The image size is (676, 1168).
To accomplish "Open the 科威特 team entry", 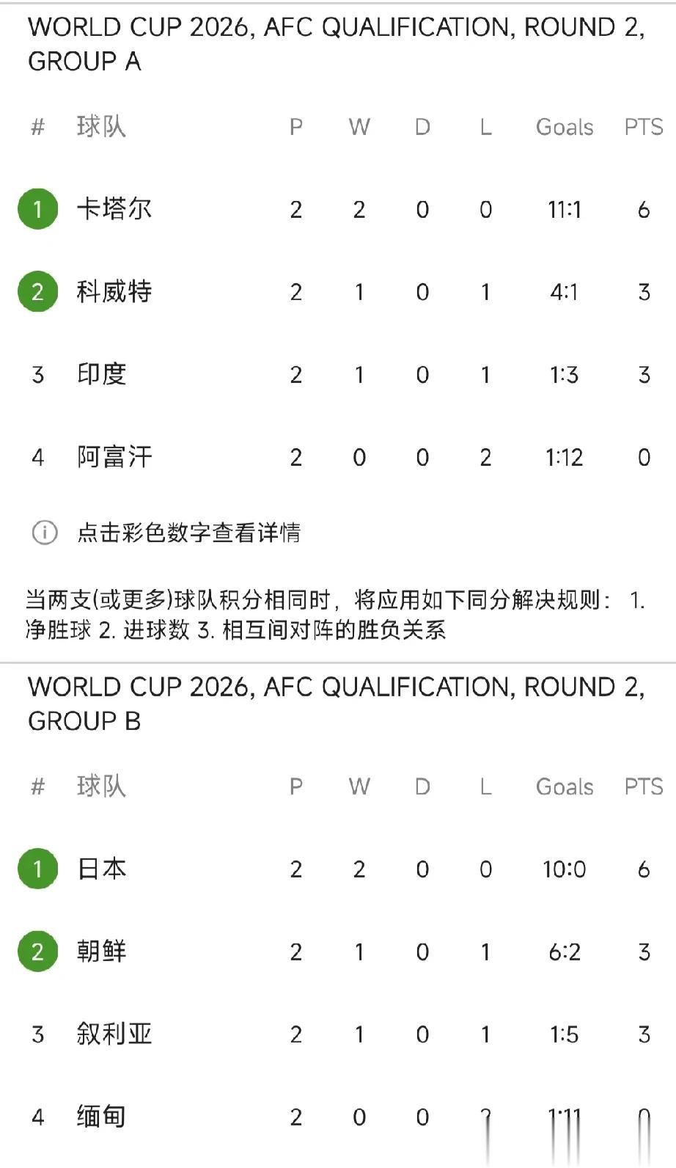I will coord(114,292).
